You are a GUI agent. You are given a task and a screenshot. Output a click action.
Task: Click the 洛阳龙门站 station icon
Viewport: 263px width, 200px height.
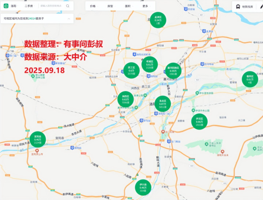pos(156,114)
